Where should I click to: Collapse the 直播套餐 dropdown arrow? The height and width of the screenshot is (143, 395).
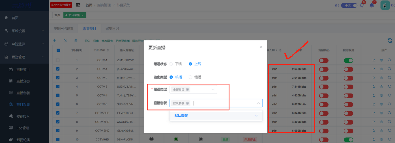click(x=258, y=103)
